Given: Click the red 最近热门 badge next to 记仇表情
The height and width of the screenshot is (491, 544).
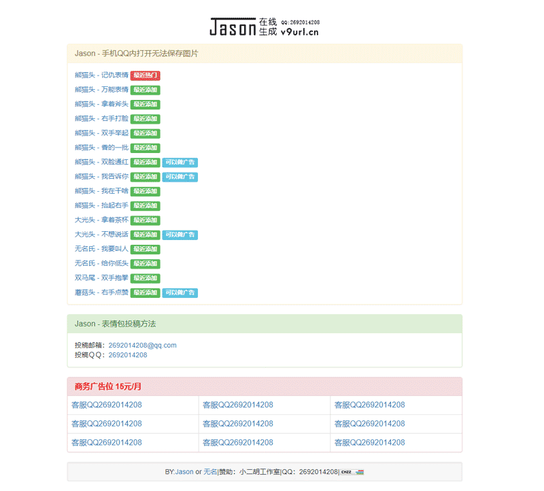Looking at the screenshot, I should click(145, 75).
